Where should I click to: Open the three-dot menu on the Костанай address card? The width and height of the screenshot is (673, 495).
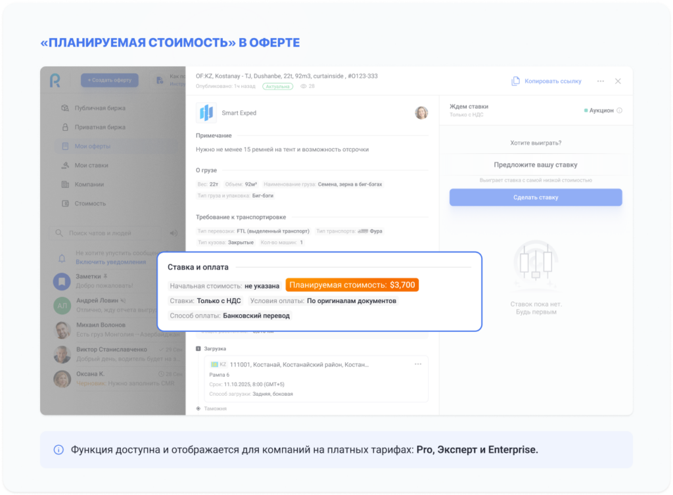[417, 364]
